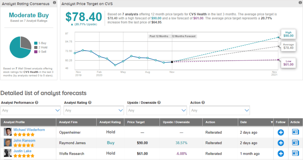Click Justin Lake's profile photo
This screenshot has height=160, width=303.
click(8, 153)
